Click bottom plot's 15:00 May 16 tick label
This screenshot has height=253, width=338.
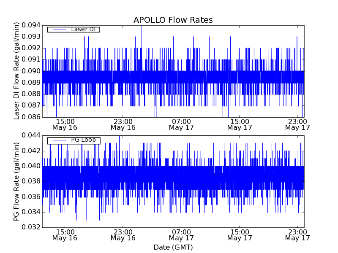[65, 235]
